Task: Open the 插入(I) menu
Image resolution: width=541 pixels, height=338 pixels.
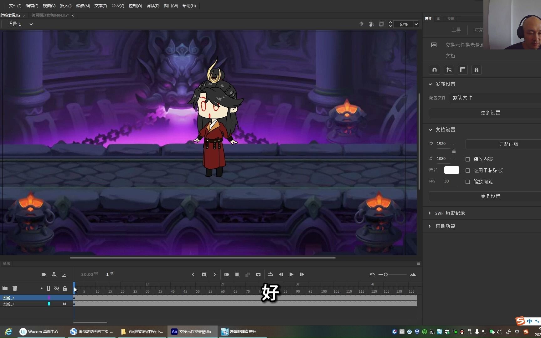Action: point(66,6)
